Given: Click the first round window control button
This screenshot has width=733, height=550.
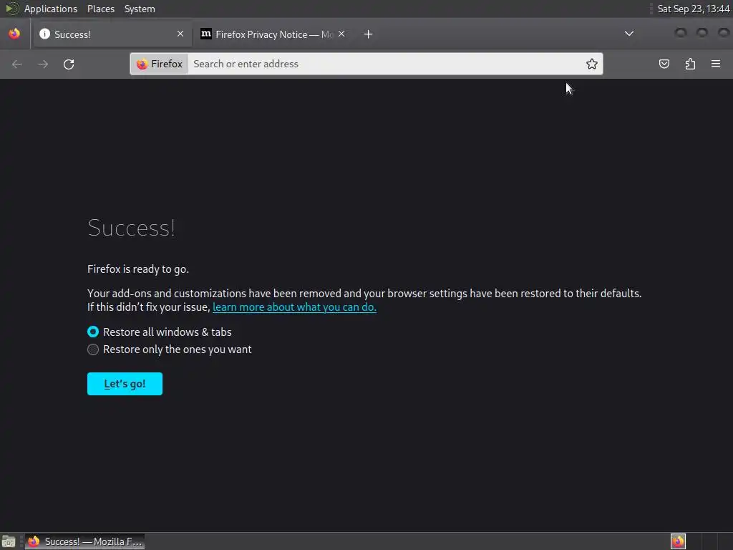Looking at the screenshot, I should pyautogui.click(x=681, y=32).
